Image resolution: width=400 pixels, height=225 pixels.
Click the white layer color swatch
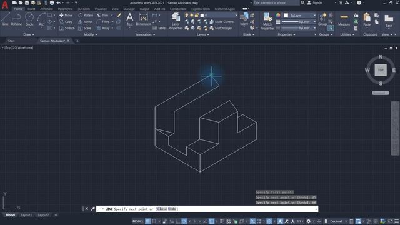[202, 15]
